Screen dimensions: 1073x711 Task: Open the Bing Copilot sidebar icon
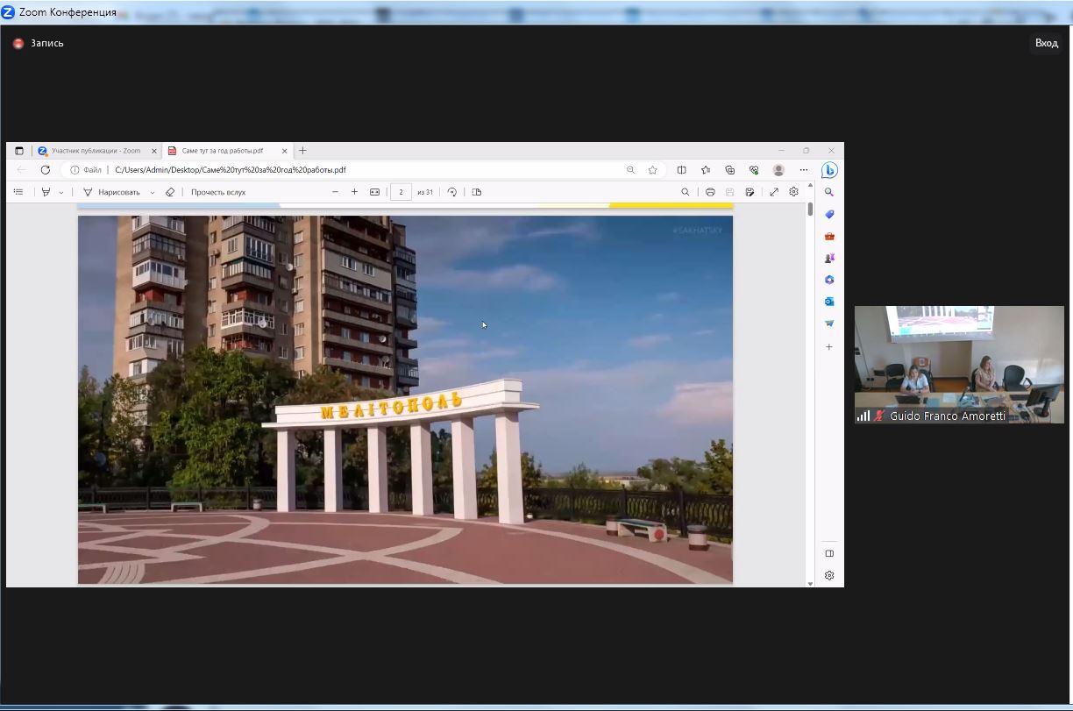tap(829, 170)
